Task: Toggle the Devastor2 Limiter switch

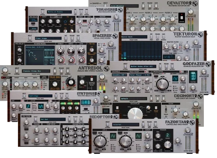Action: click(182, 18)
